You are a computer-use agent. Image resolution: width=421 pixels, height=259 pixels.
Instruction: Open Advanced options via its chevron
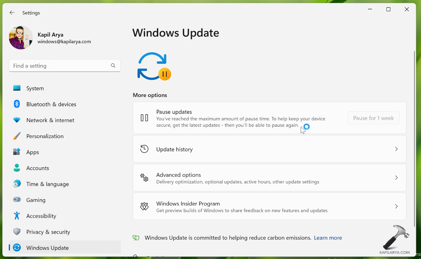point(396,178)
